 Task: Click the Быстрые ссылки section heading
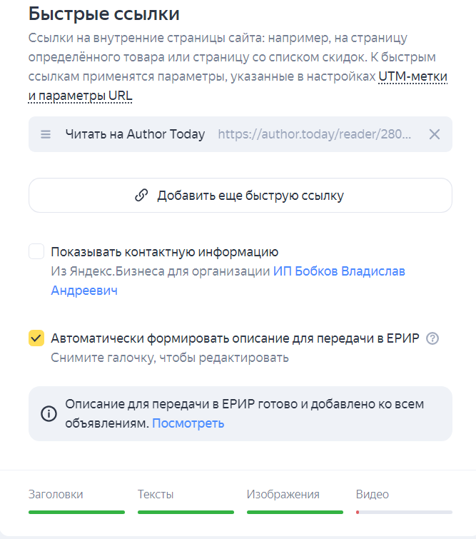point(104,14)
